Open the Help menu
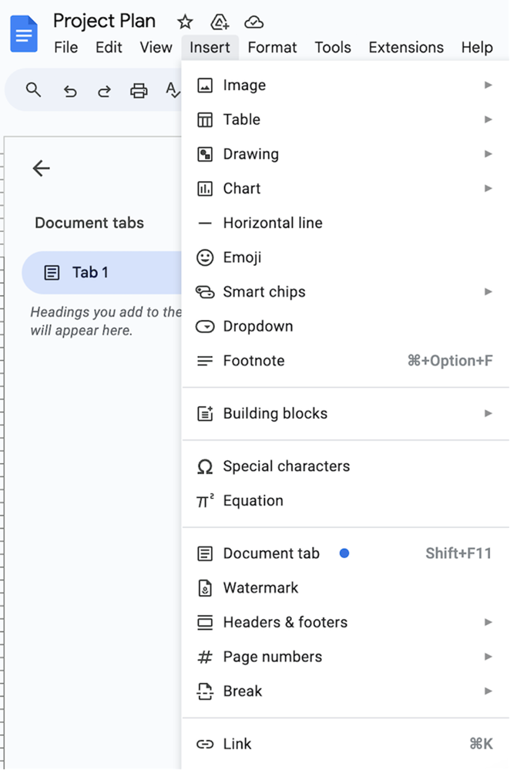This screenshot has width=510, height=770. pos(477,48)
